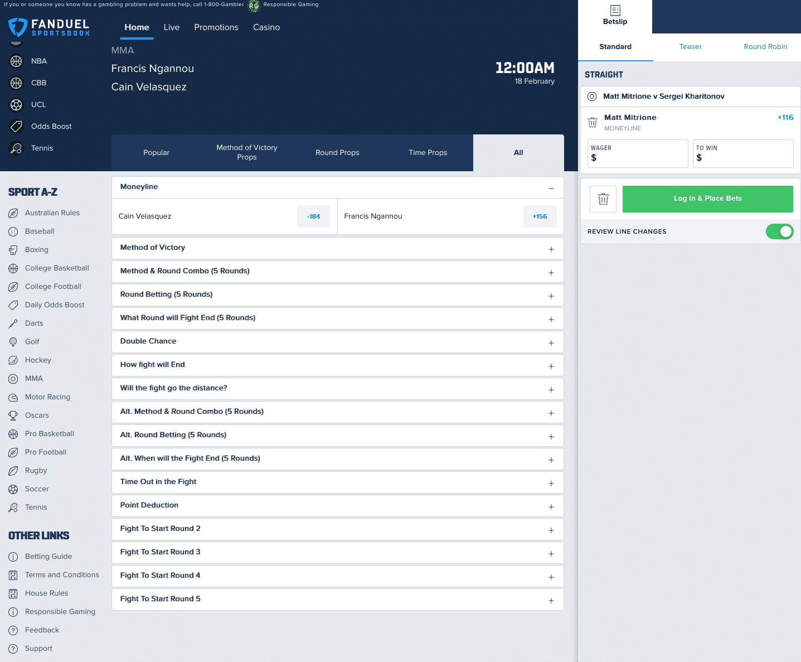Viewport: 801px width, 662px height.
Task: Expand Method & Round Combo (5 Rounds)
Action: click(551, 273)
